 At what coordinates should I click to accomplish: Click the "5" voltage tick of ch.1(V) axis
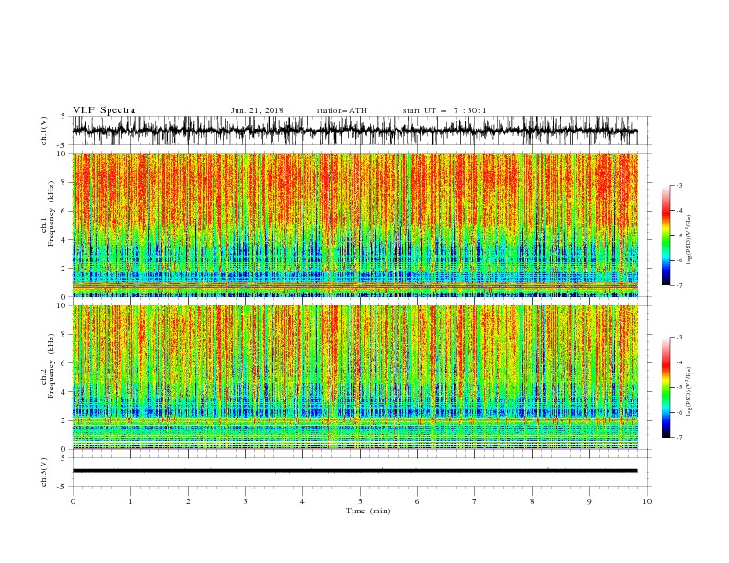pyautogui.click(x=64, y=116)
